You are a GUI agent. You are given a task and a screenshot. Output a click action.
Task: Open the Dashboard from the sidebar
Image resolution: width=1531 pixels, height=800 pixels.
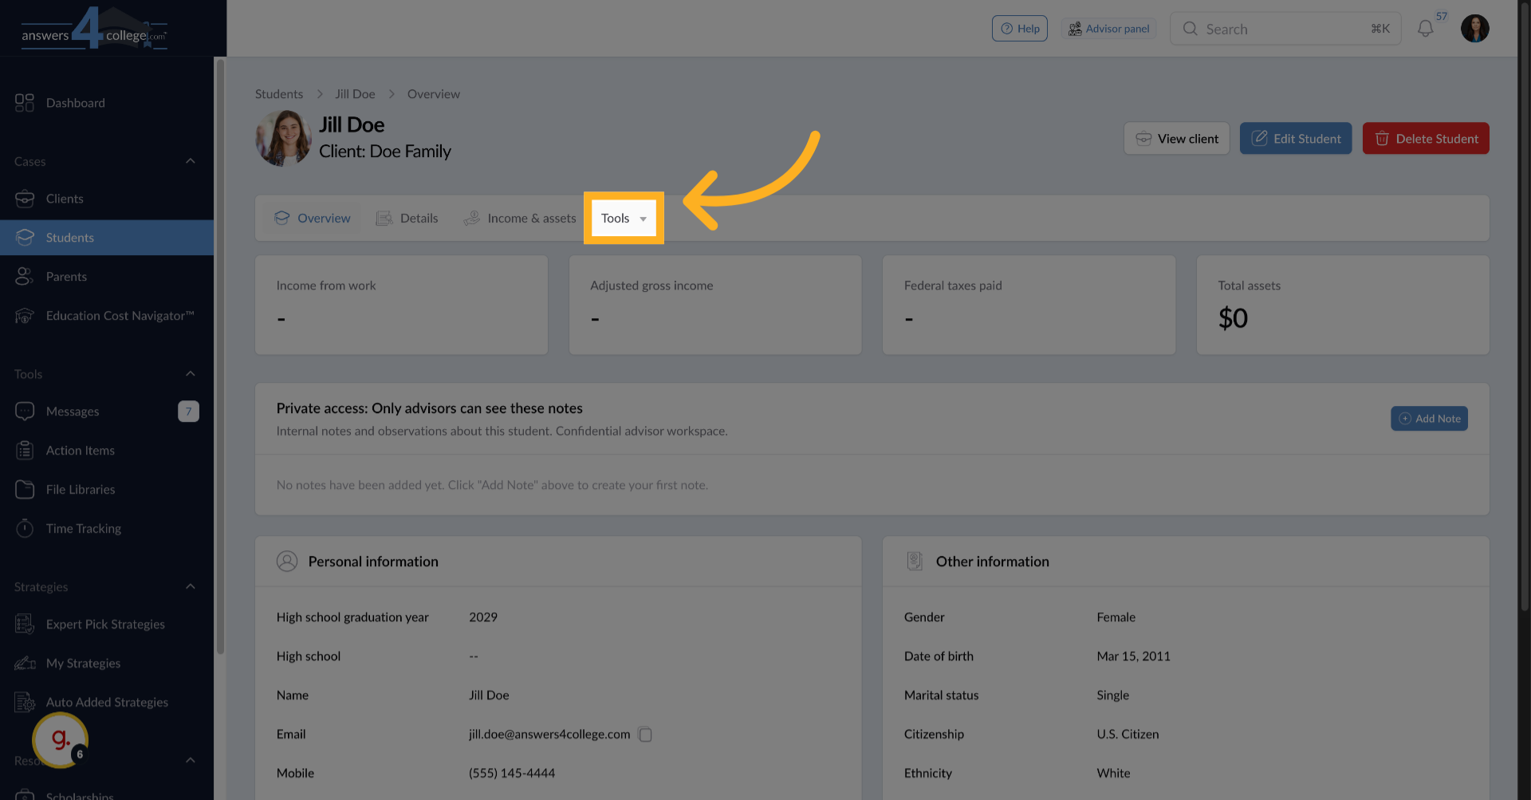click(x=76, y=102)
